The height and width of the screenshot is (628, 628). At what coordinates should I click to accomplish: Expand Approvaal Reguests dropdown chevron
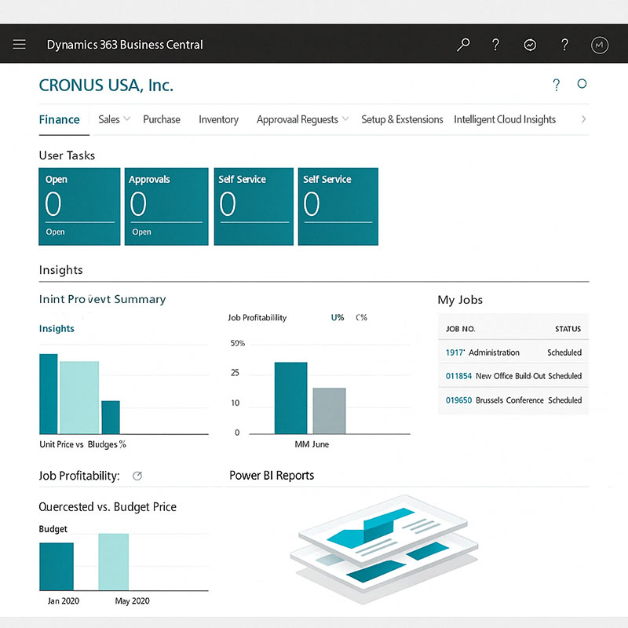pyautogui.click(x=345, y=119)
